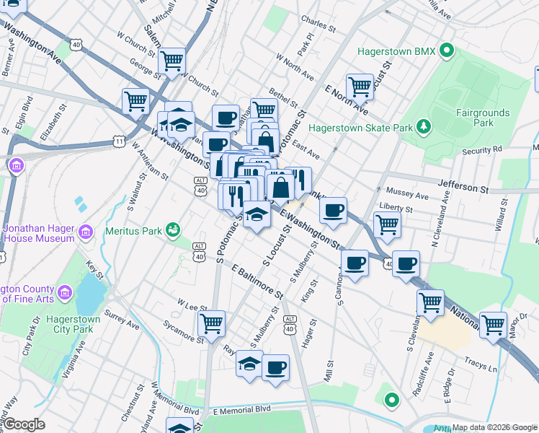Viewport: 539px width, 433px height.
Task: Open the coffee cup marker right of Franklin St
Action: pyautogui.click(x=333, y=214)
